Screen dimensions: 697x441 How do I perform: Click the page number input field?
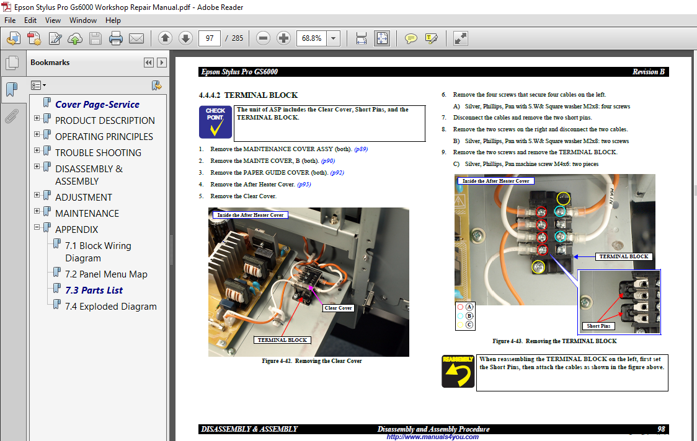[x=210, y=38]
